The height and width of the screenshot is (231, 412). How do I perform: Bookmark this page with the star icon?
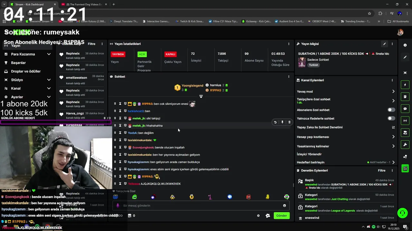370,13
